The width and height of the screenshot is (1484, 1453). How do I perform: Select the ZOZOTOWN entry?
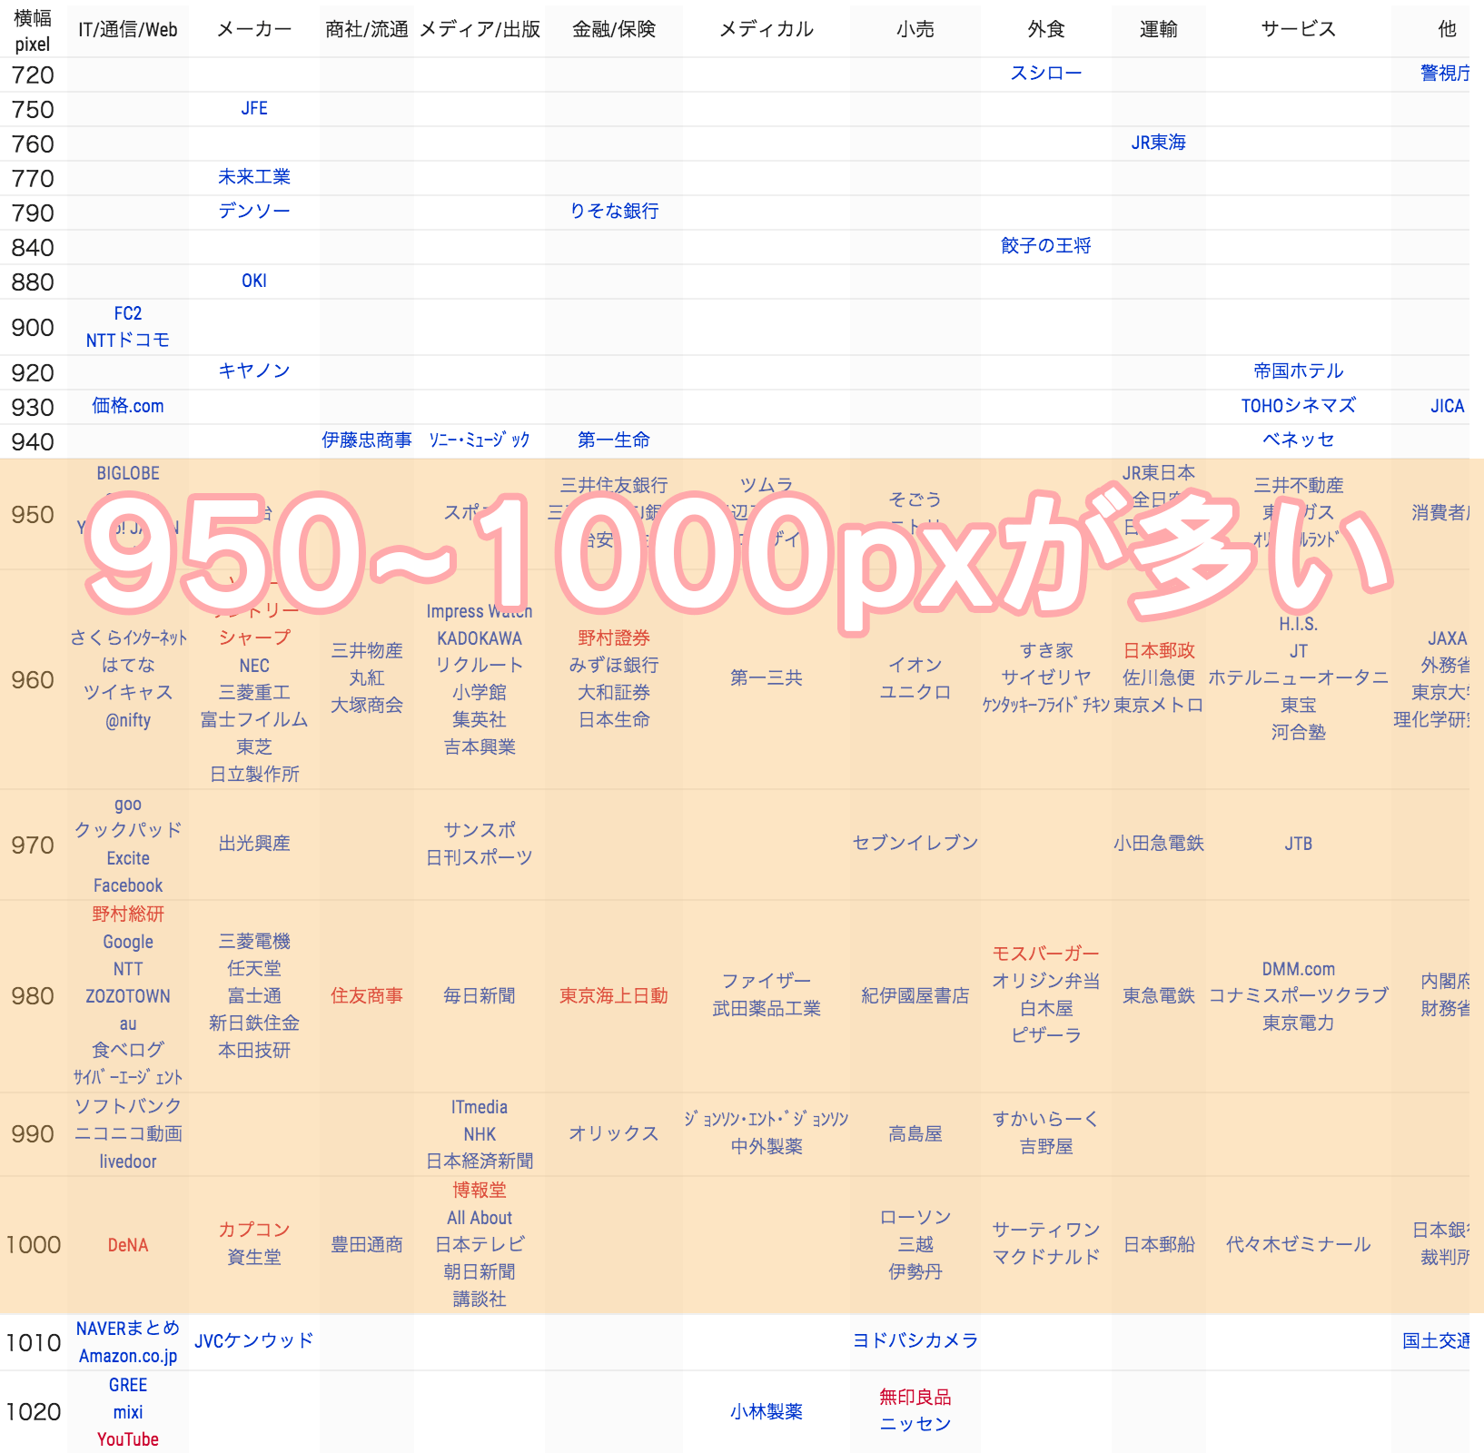click(128, 996)
